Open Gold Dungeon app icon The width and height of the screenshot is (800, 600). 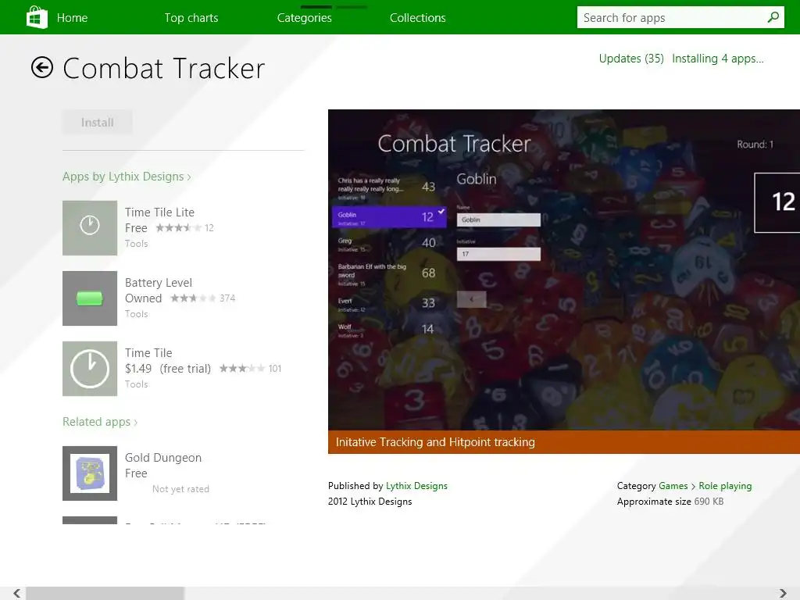click(90, 473)
